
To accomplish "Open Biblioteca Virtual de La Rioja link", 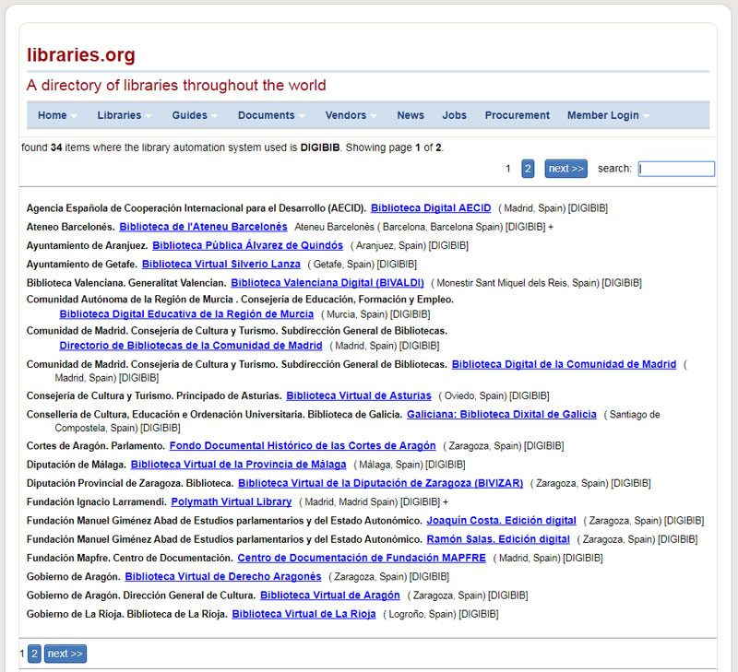I will click(304, 614).
